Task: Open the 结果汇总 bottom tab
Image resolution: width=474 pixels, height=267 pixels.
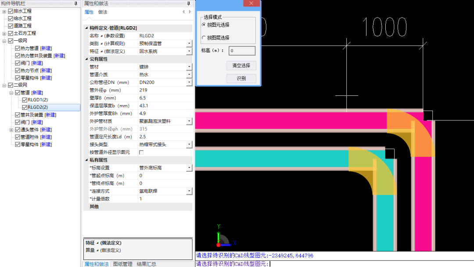Action: 146,264
